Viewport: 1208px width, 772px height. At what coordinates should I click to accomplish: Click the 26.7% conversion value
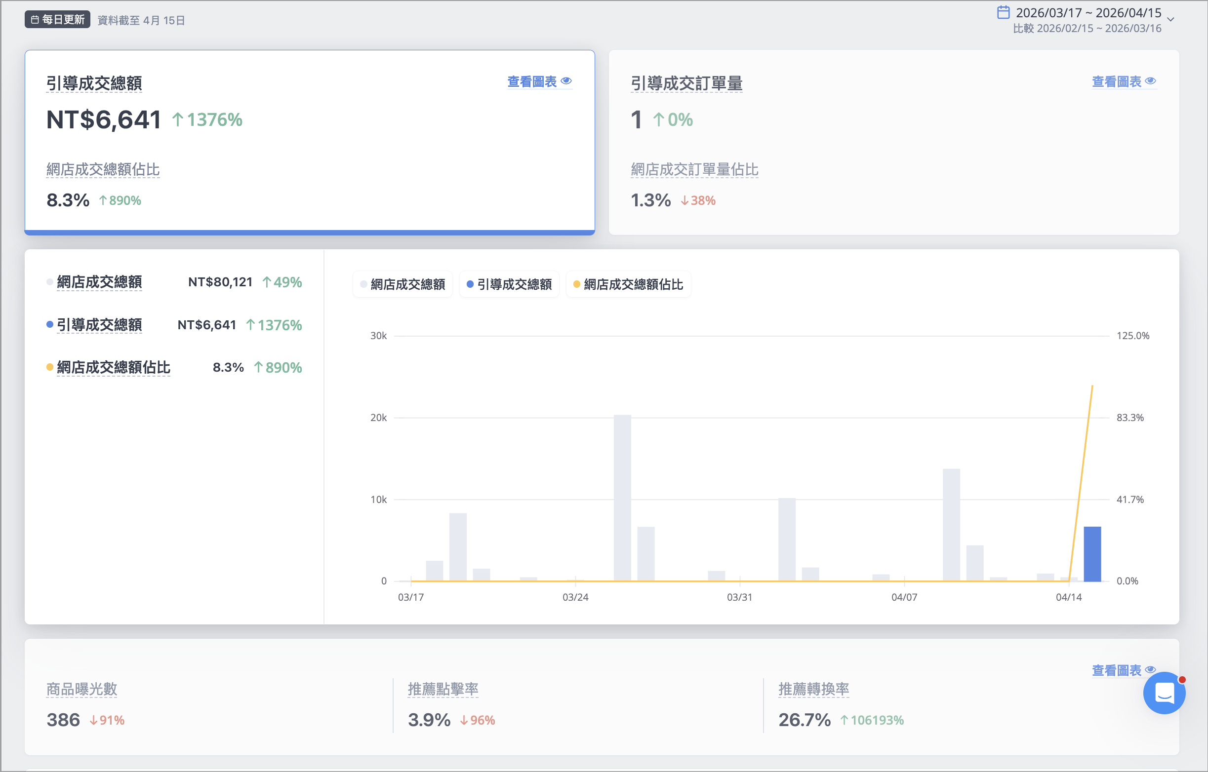[805, 720]
